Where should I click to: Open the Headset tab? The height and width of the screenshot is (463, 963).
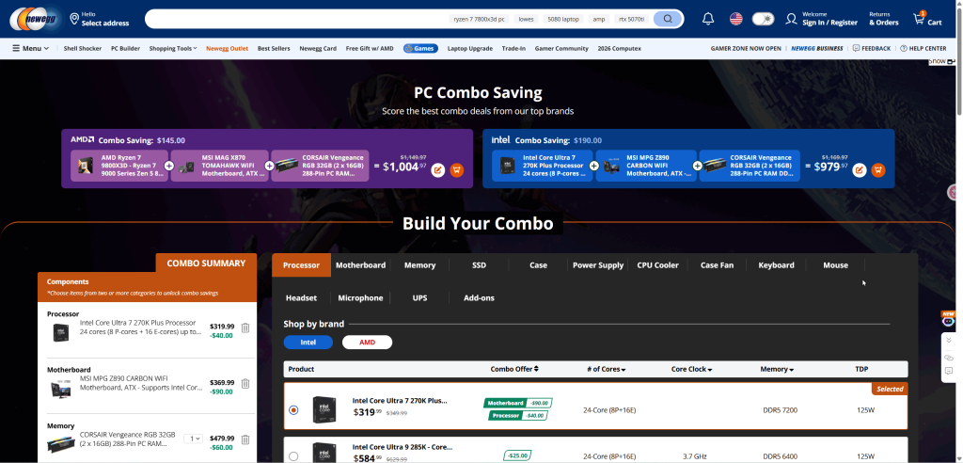[x=301, y=297]
